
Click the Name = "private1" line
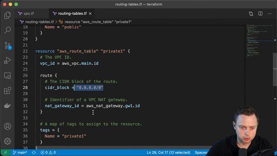65,136
